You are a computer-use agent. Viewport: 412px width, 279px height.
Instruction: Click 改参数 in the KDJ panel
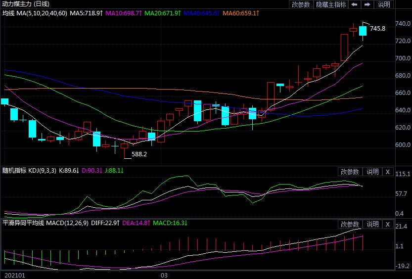tap(349, 172)
